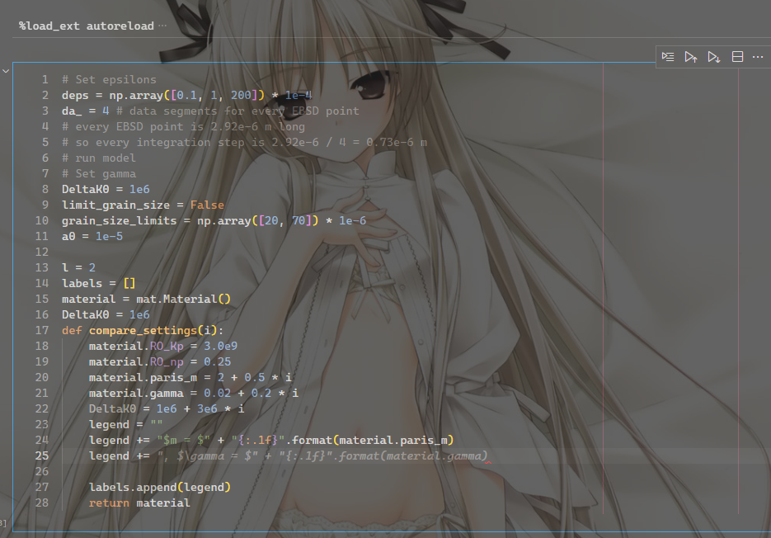771x538 pixels.
Task: Execute cell and below icon
Action: click(x=714, y=57)
